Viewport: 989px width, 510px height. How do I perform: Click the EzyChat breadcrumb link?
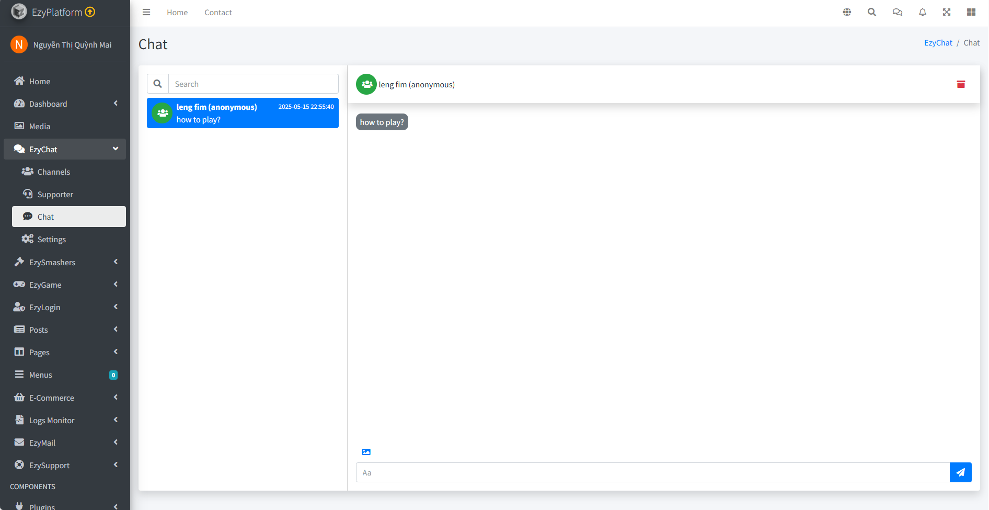pyautogui.click(x=938, y=43)
